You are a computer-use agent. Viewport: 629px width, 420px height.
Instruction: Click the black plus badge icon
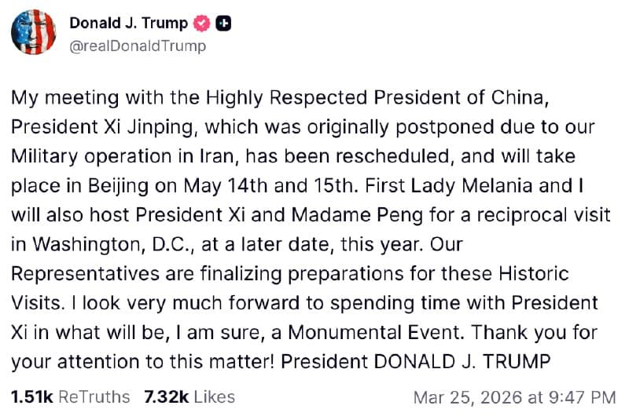224,24
